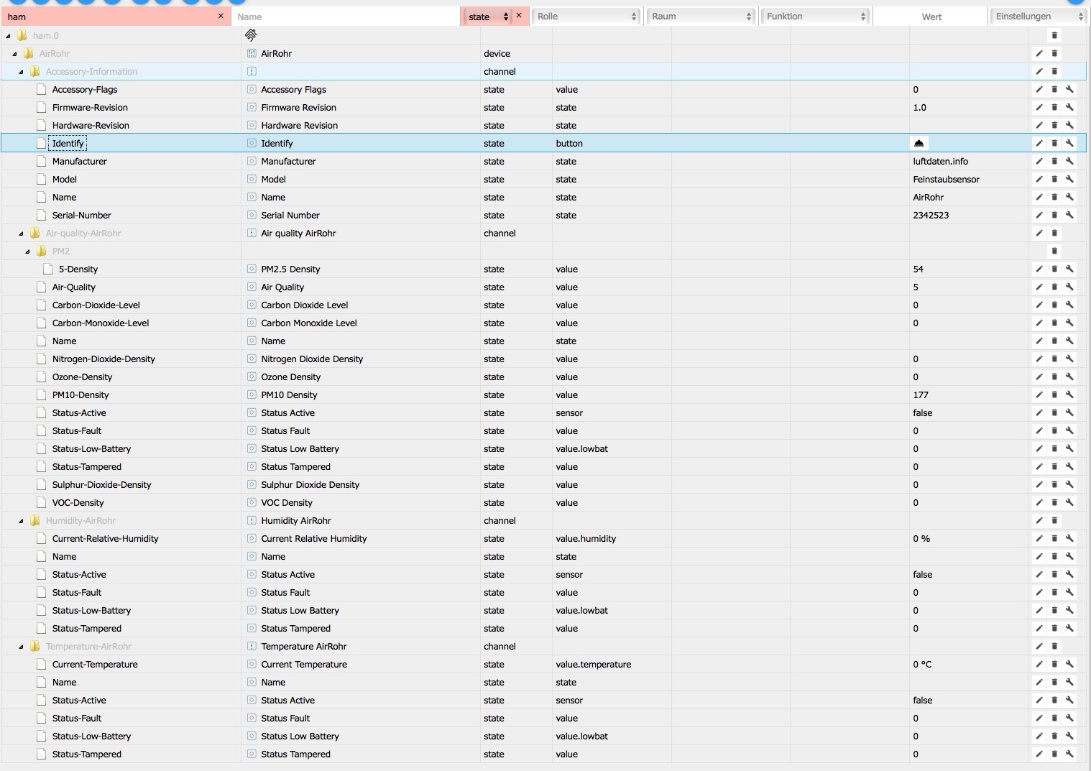Delete the Air-quality-AirRohr channel

[x=1054, y=233]
